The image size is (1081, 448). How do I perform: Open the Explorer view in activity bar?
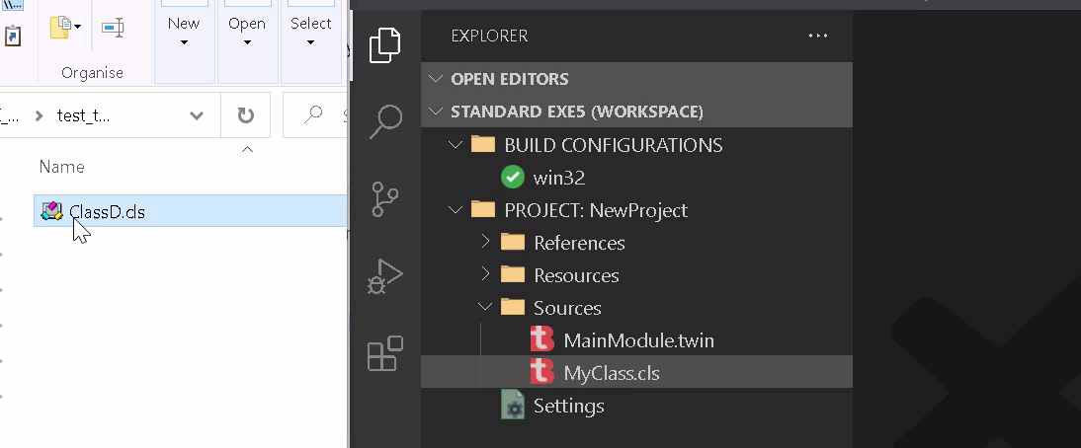[x=384, y=46]
